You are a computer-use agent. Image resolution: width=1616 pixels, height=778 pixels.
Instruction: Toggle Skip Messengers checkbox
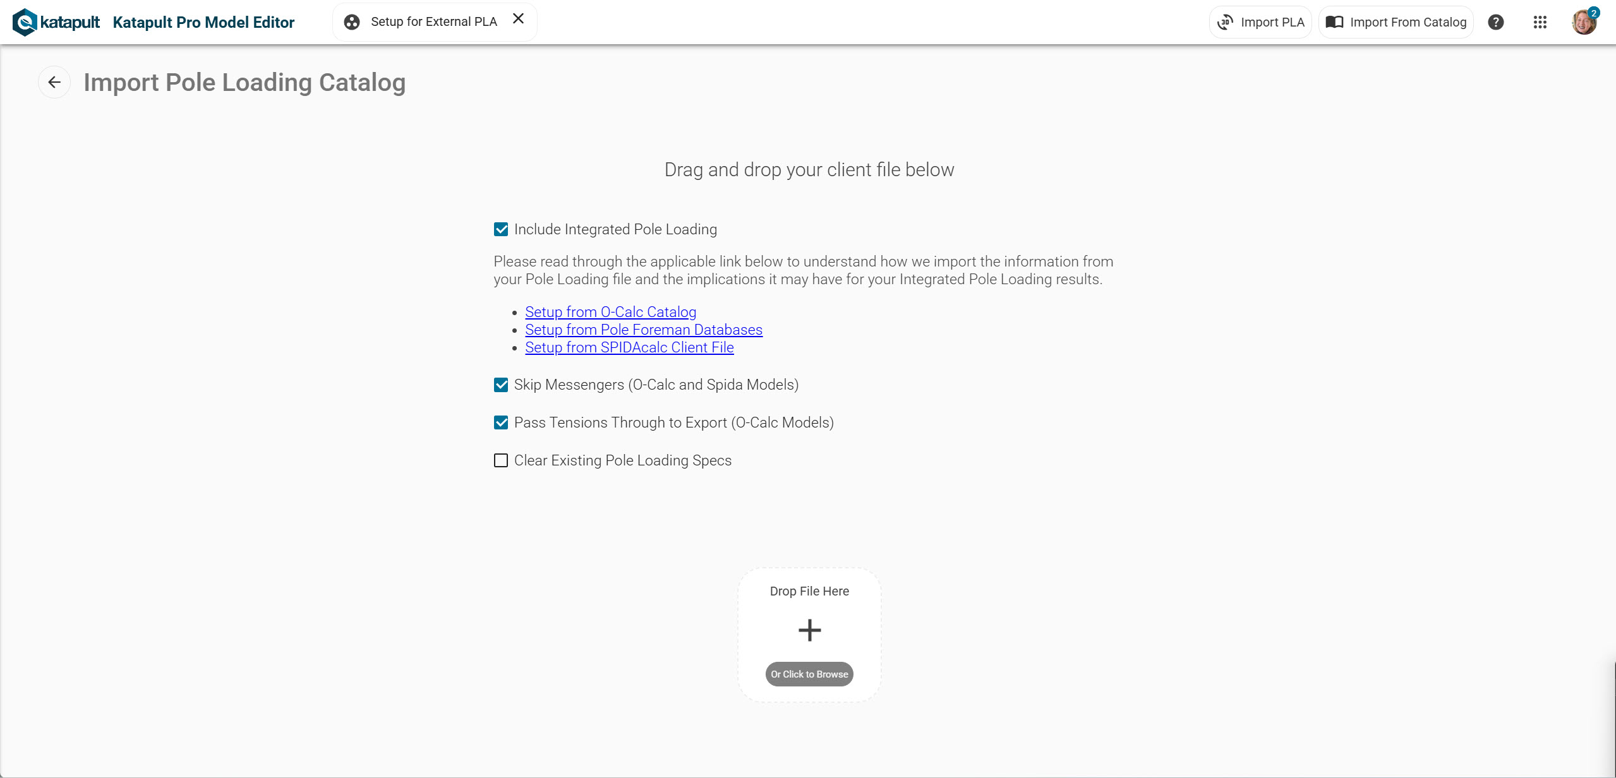pos(501,385)
